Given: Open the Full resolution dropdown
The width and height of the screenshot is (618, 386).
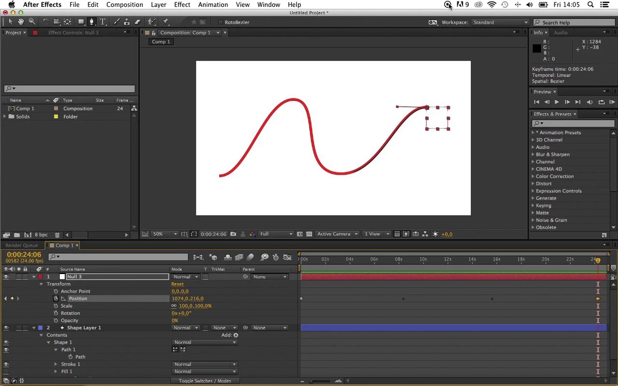Looking at the screenshot, I should [276, 234].
